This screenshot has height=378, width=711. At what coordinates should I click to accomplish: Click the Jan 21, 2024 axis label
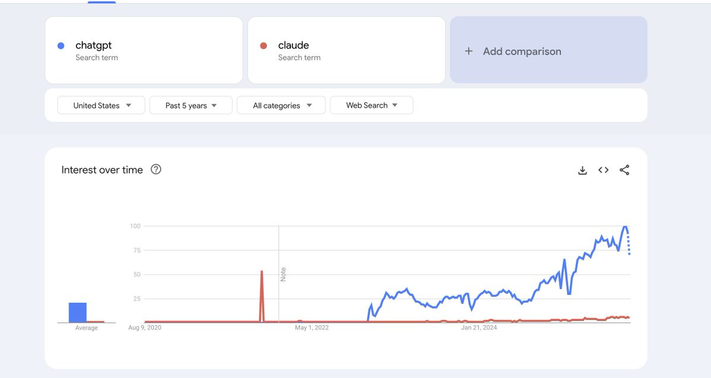point(479,328)
